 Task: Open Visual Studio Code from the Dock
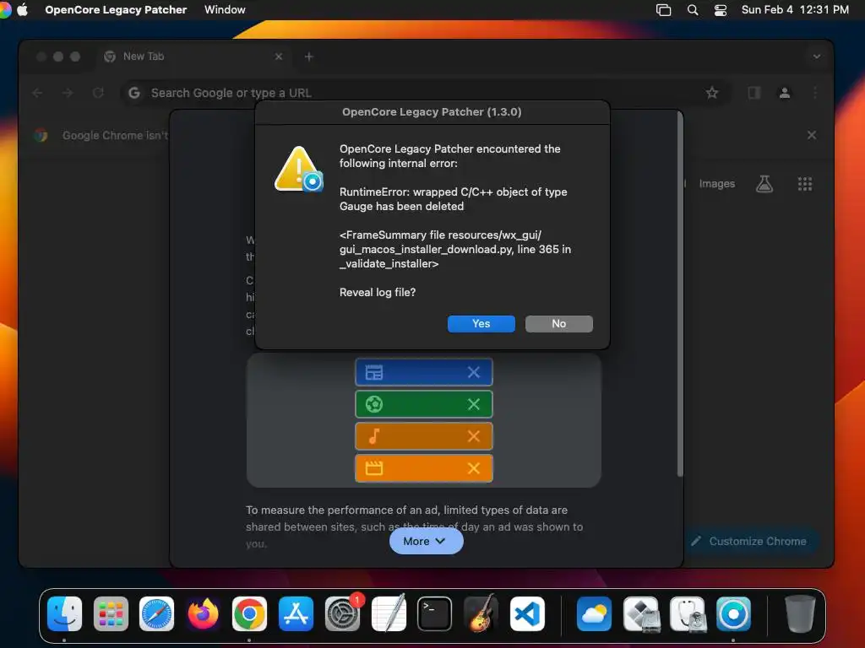(527, 613)
